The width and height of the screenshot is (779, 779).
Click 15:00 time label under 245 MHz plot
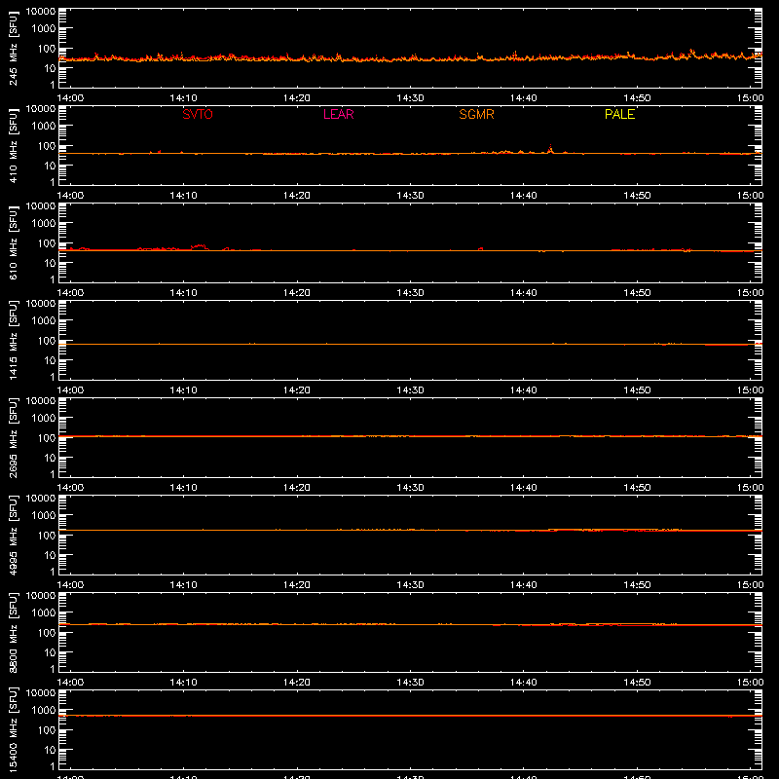click(750, 98)
